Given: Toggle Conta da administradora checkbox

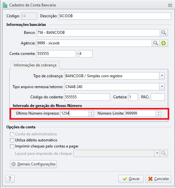Looking at the screenshot, I should [x=12, y=134].
